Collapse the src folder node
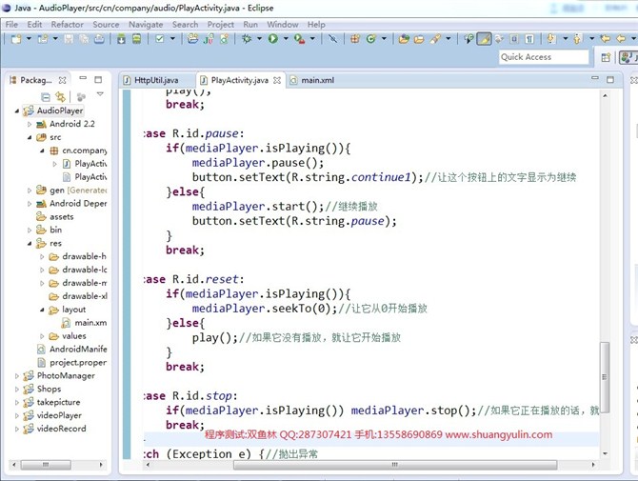Screen dimensions: 638x481 click(x=30, y=137)
